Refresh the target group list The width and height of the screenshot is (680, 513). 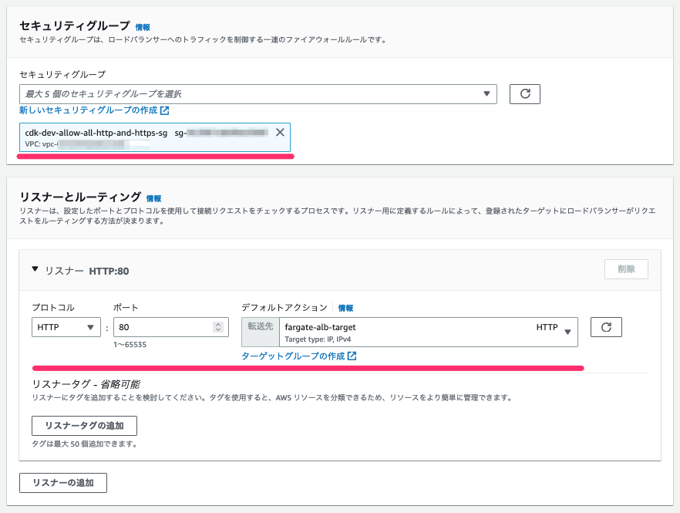[606, 327]
